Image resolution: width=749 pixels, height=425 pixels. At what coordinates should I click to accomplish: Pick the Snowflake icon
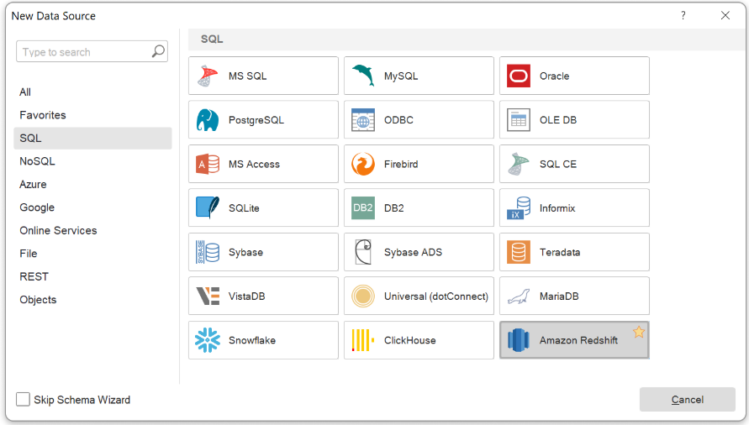(208, 340)
